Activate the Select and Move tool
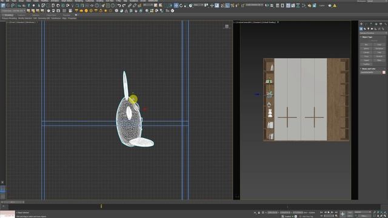Screen dimensions: 388x218 [176, 5]
